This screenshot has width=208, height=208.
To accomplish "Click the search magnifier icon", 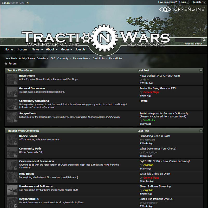I will (x=204, y=40).
